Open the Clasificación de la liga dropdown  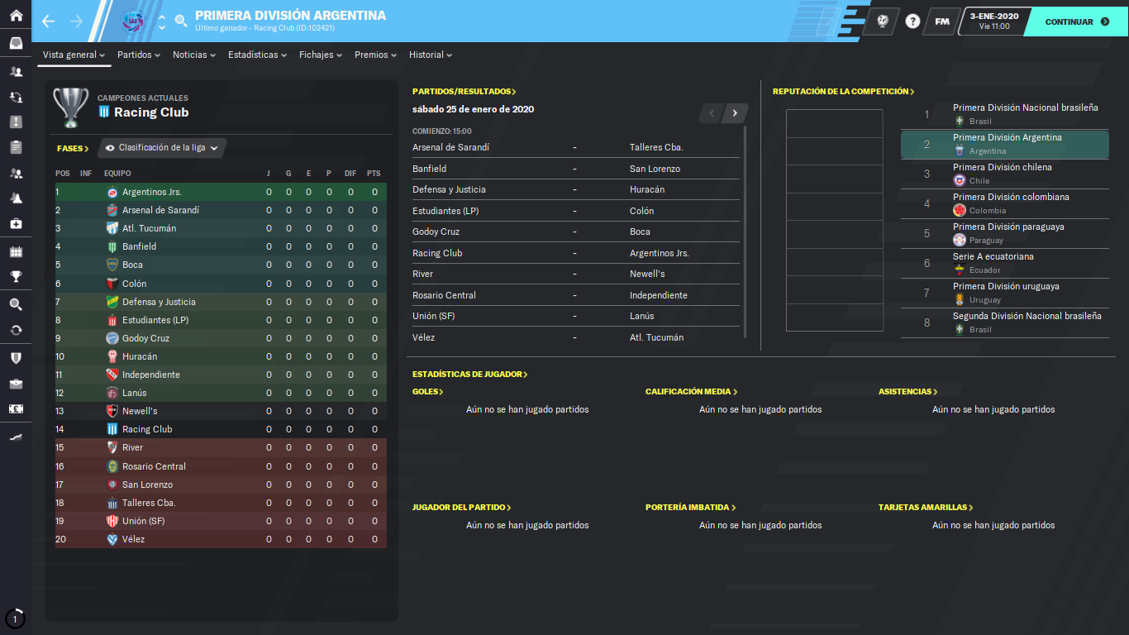coord(162,148)
